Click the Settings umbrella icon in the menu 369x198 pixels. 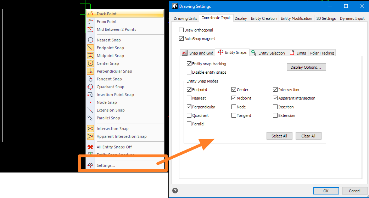90,165
